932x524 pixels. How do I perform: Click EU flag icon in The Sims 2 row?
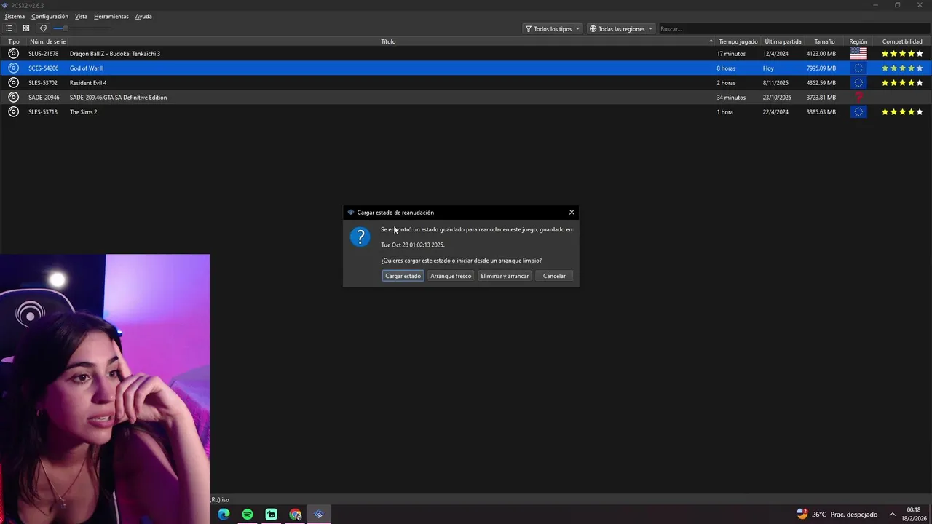pos(858,112)
